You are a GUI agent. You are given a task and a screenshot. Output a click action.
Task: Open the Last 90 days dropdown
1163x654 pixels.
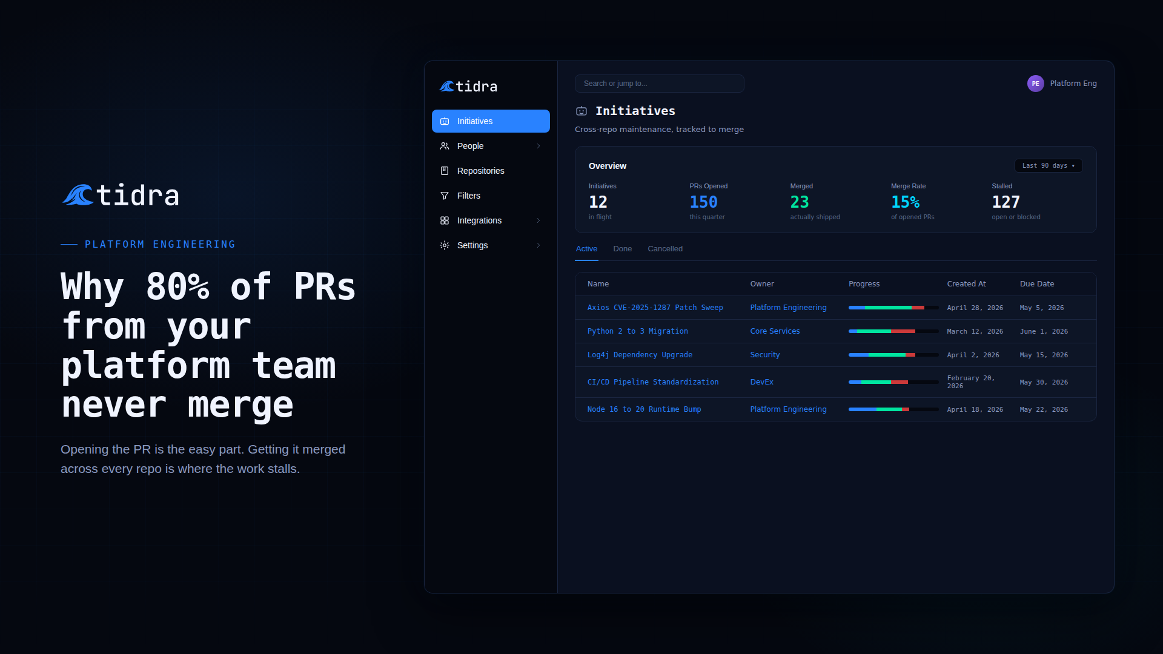1049,165
